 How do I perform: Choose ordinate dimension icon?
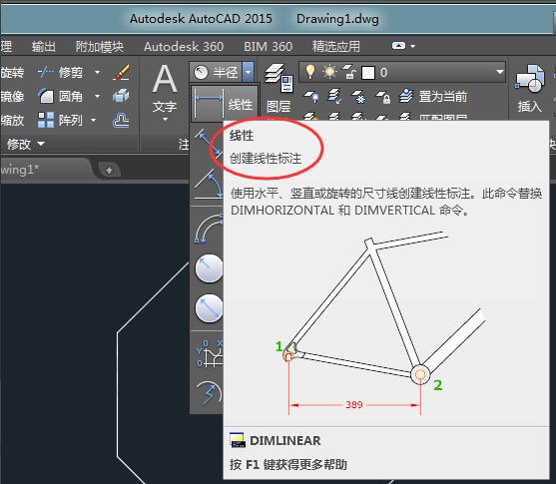click(210, 353)
